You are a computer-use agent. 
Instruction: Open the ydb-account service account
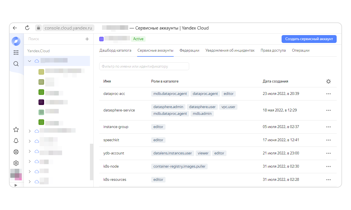click(114, 153)
